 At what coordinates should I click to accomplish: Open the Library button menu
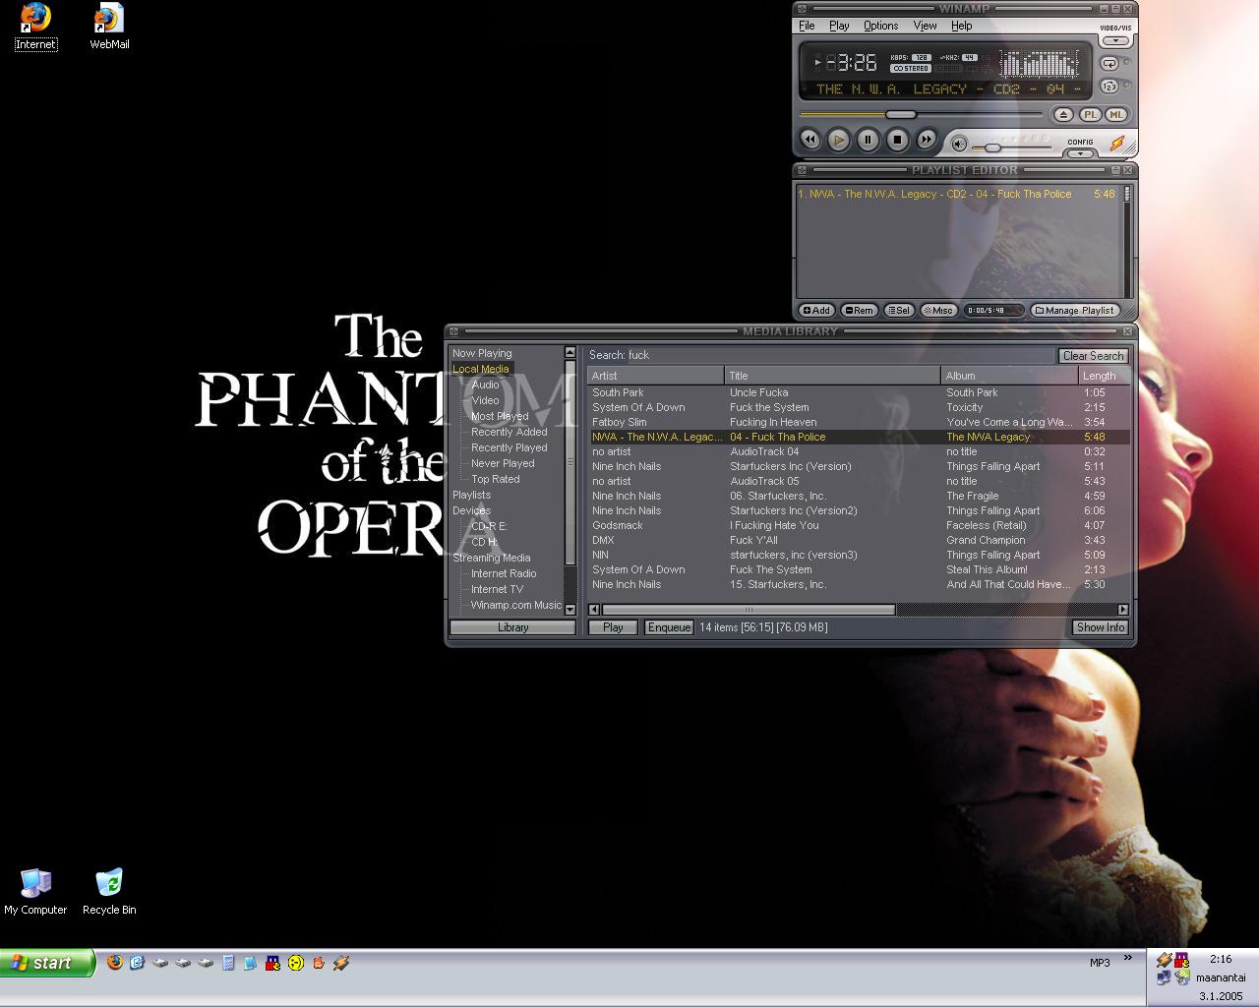(512, 627)
